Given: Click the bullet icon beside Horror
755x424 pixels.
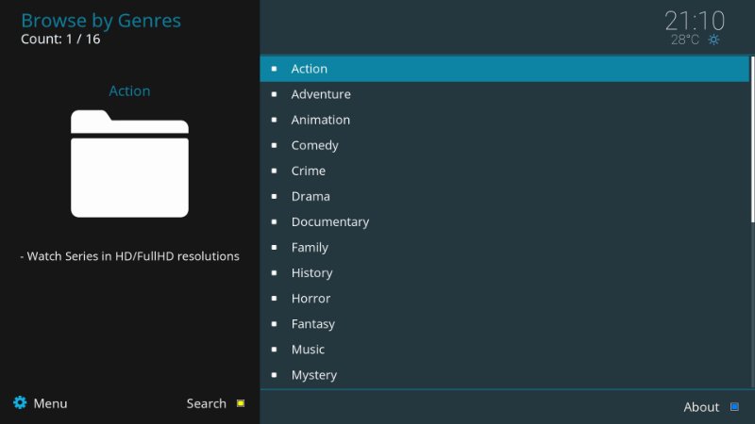Looking at the screenshot, I should click(x=274, y=299).
